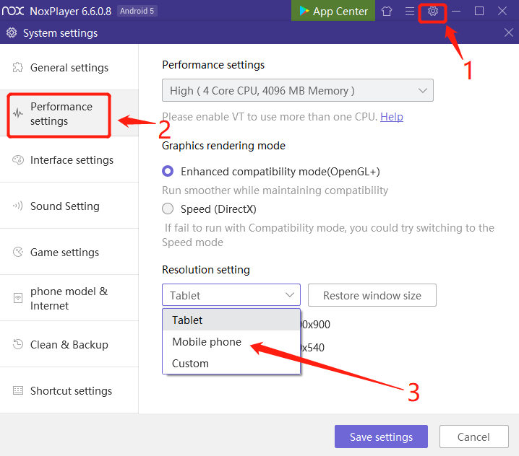Click the Interface settings palette icon

click(17, 160)
